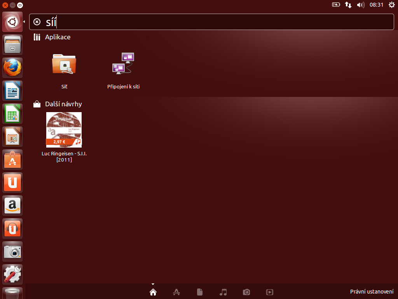Open LibreOffice Calc from the launcher
Image resolution: width=398 pixels, height=299 pixels.
(x=13, y=114)
